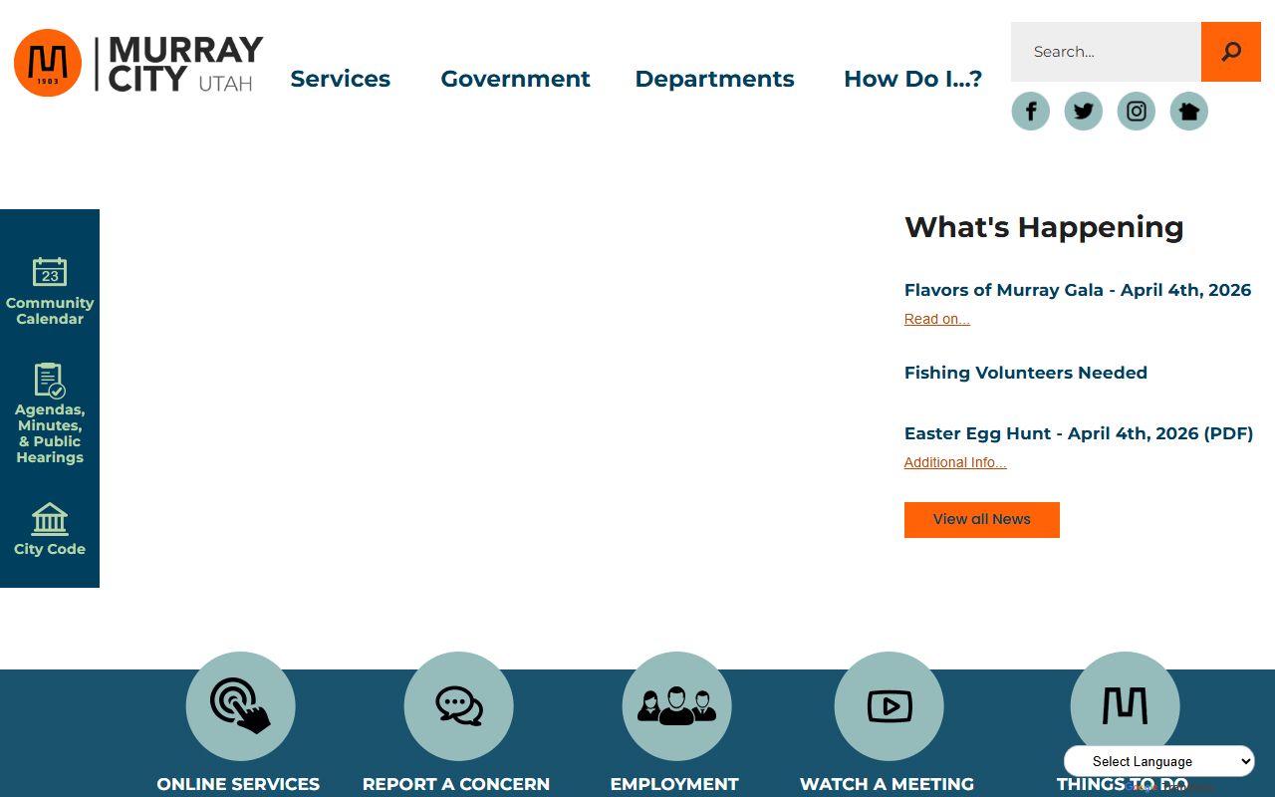Viewport: 1275px width, 797px height.
Task: Click the Murray City Utah logo
Action: pyautogui.click(x=138, y=64)
